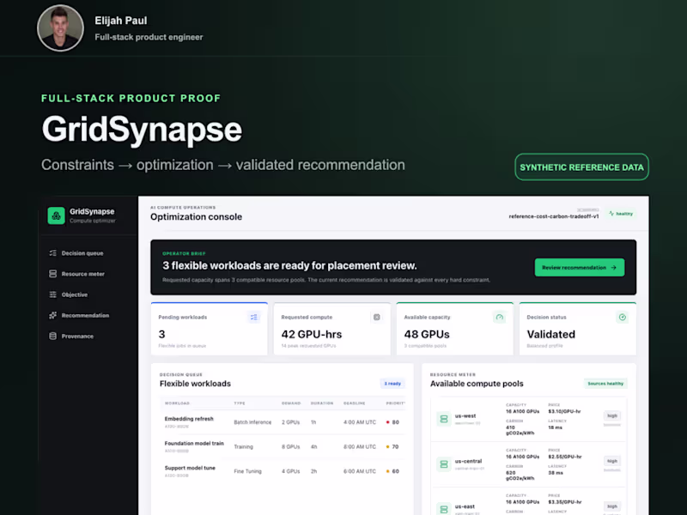Click the Pending workloads card icon
The image size is (687, 515).
pos(253,317)
